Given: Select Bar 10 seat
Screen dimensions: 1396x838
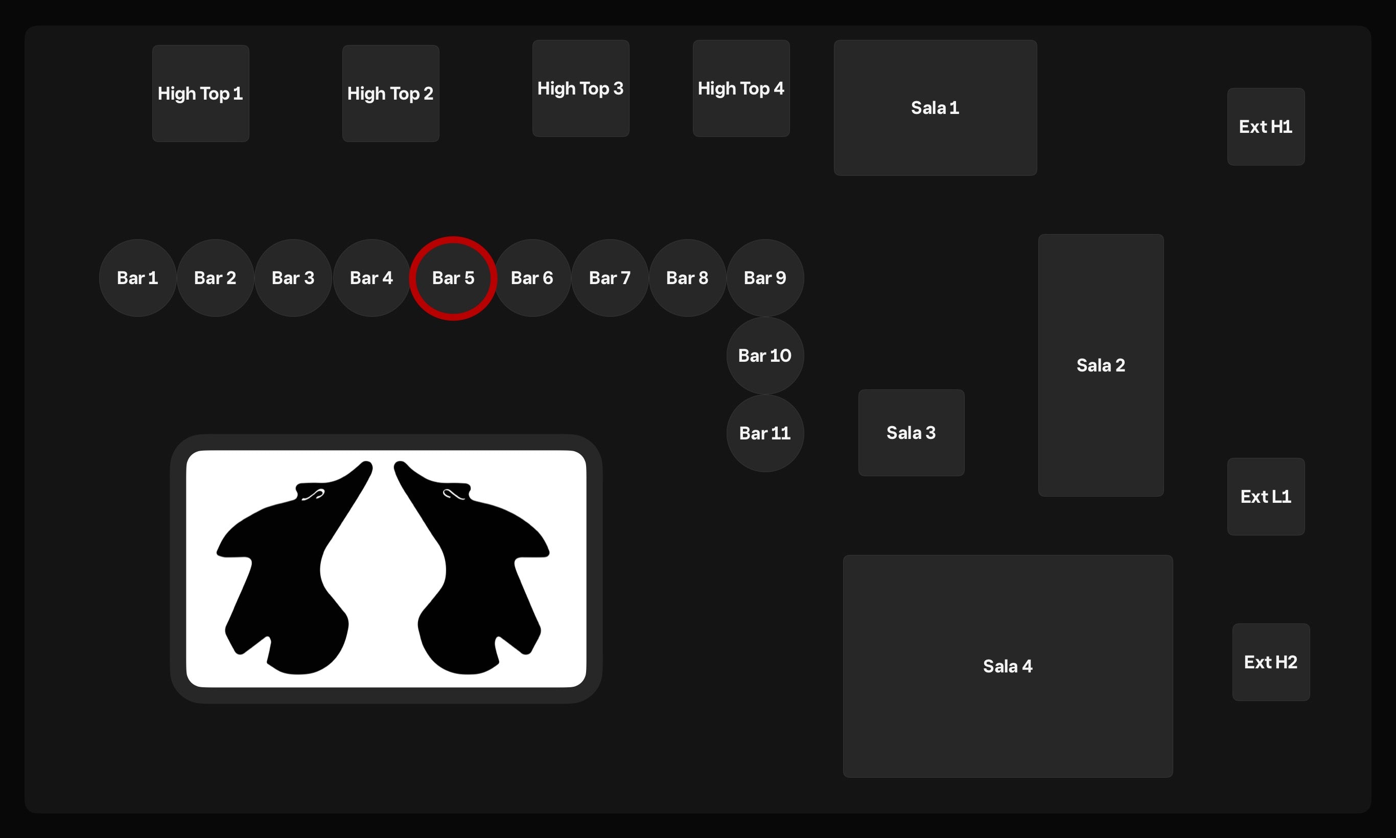Looking at the screenshot, I should click(764, 355).
